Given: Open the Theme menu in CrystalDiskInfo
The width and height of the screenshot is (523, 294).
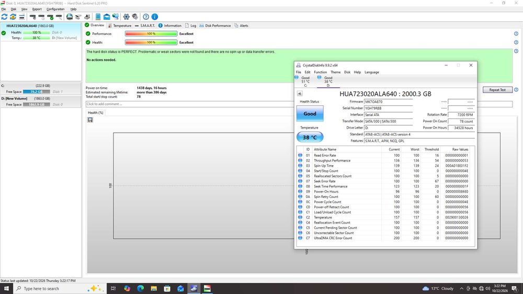Looking at the screenshot, I should (336, 72).
